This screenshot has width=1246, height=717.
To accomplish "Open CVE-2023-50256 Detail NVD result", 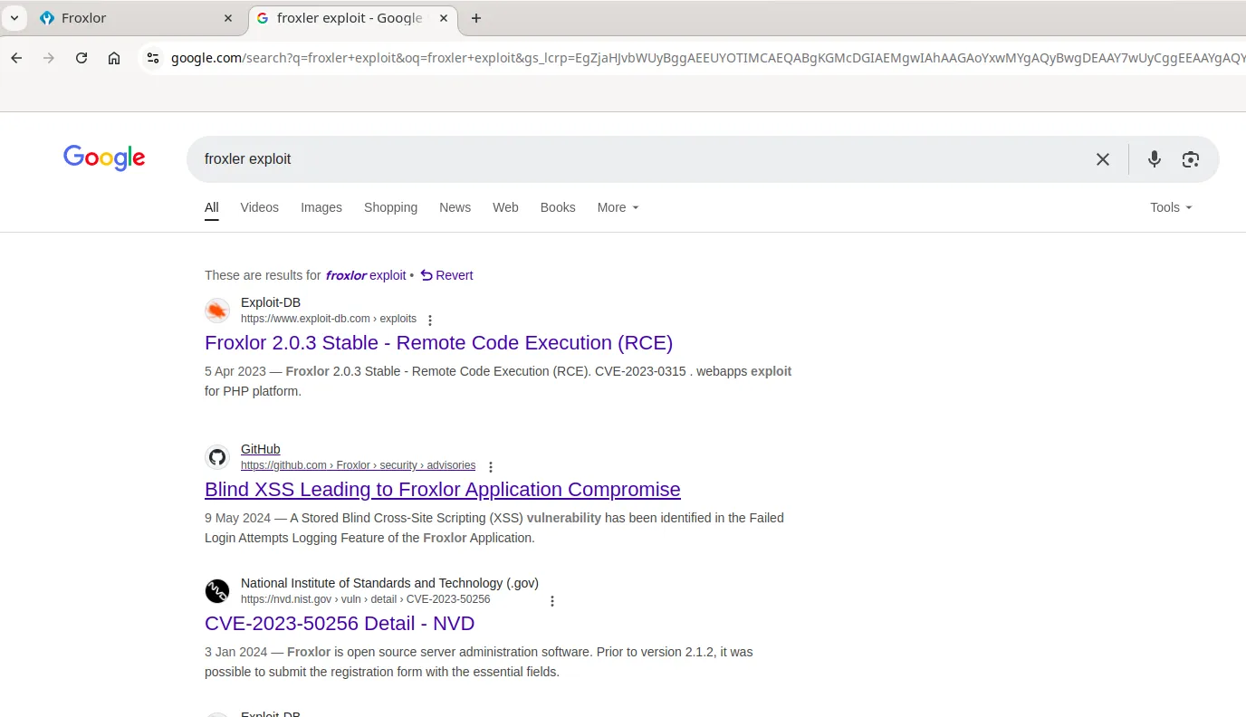I will tap(340, 623).
